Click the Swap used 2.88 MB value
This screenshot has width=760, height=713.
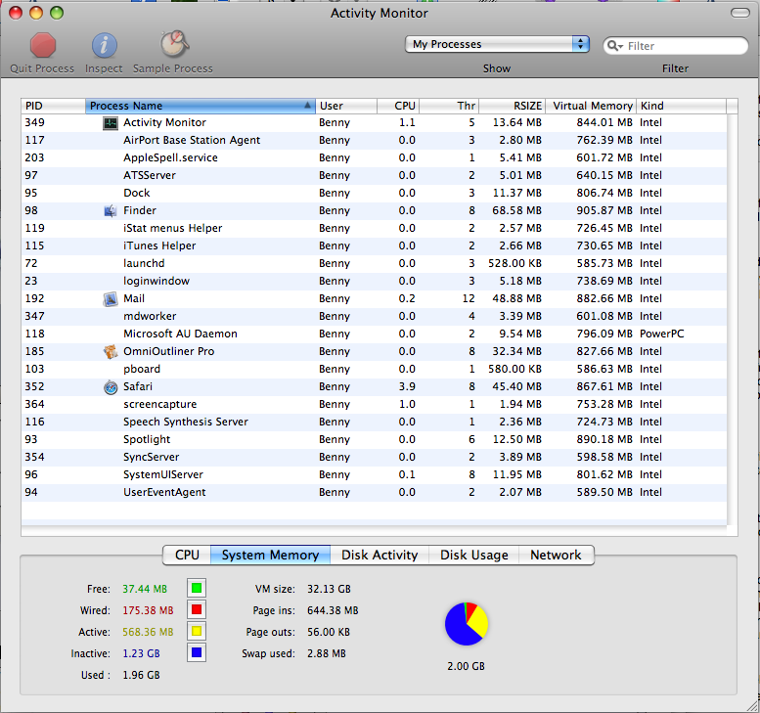click(326, 654)
